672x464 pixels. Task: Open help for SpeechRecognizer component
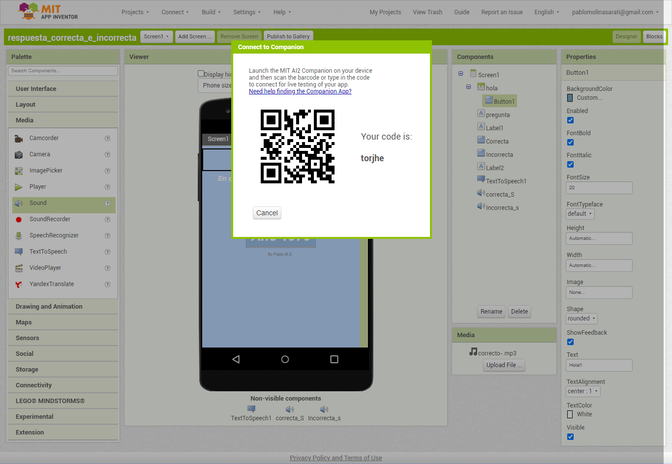[107, 236]
